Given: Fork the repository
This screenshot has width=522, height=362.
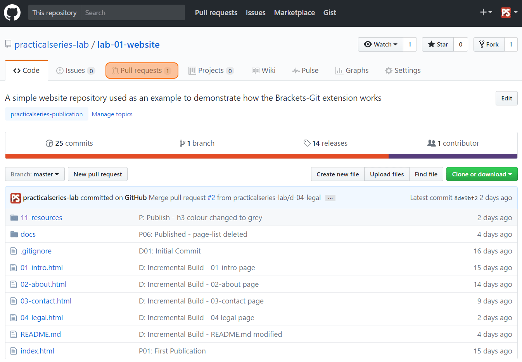Looking at the screenshot, I should pos(489,45).
